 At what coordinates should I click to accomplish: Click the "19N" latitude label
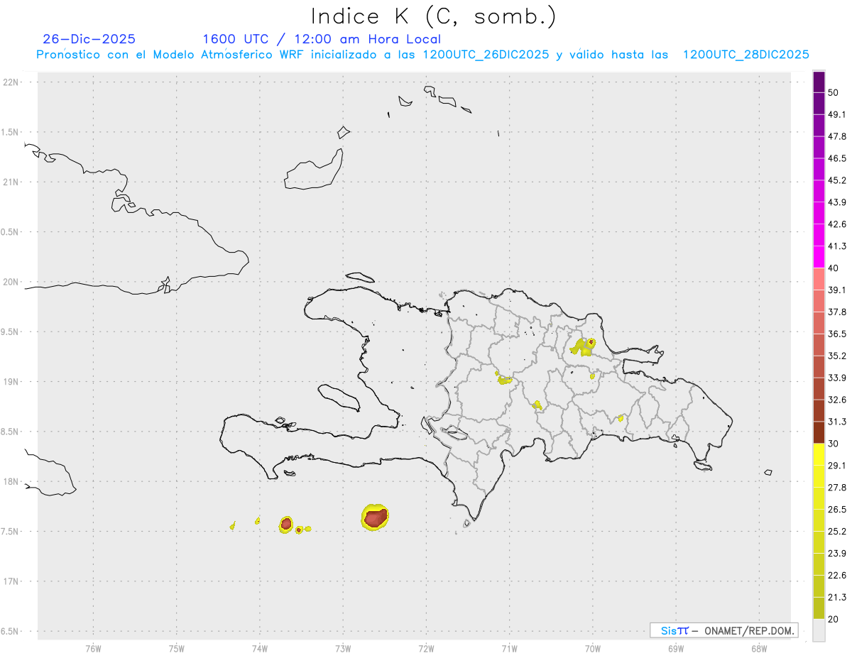[x=12, y=382]
